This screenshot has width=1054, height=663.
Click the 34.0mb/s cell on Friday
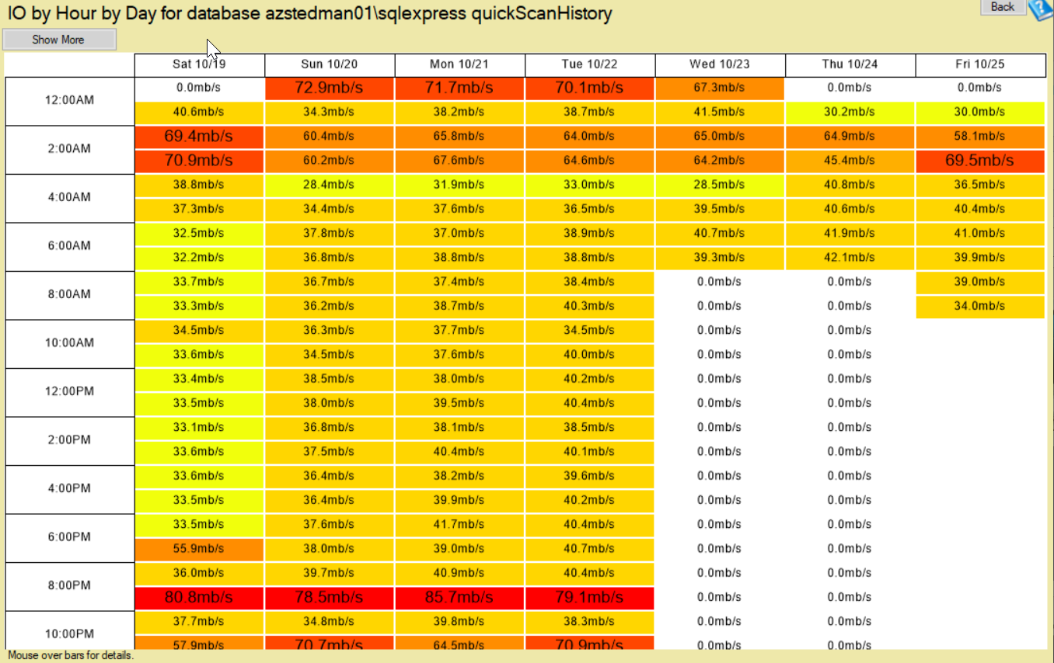click(980, 306)
